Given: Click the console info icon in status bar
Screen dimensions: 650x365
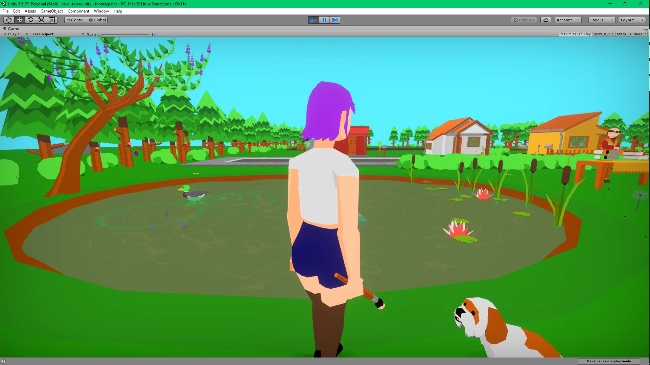Looking at the screenshot, I should [x=4, y=362].
